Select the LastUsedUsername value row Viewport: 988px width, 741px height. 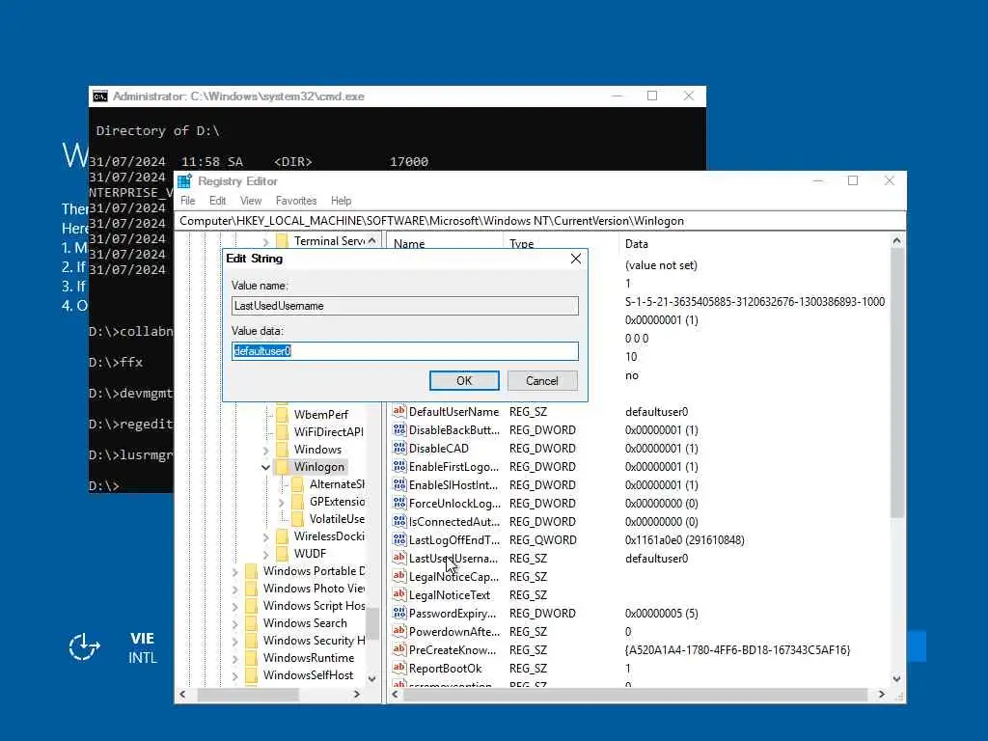[639, 559]
